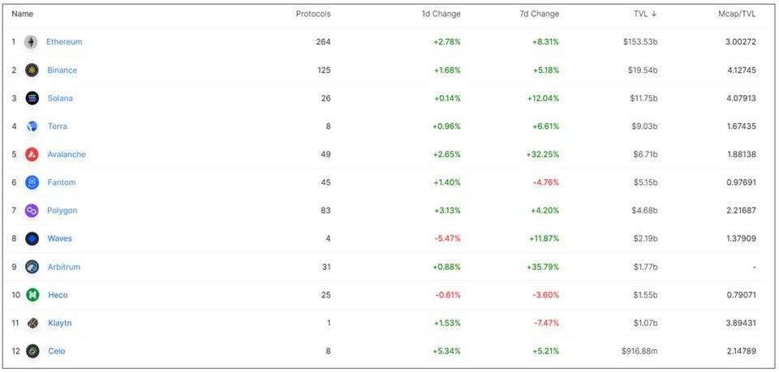
Task: Click the Solana chain logo icon
Action: point(32,98)
